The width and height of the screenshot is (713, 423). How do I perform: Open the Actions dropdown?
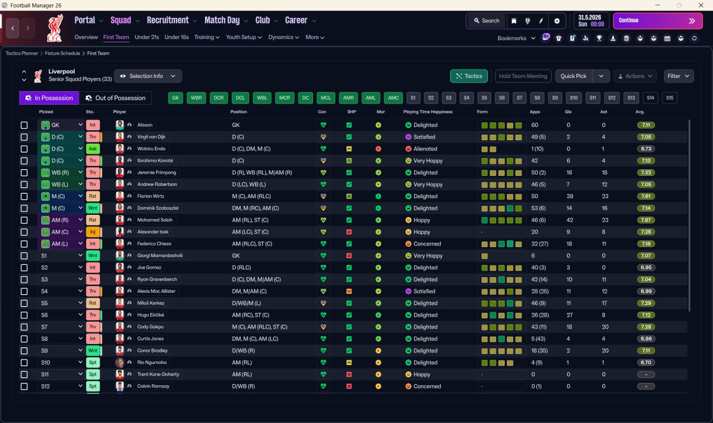click(635, 76)
